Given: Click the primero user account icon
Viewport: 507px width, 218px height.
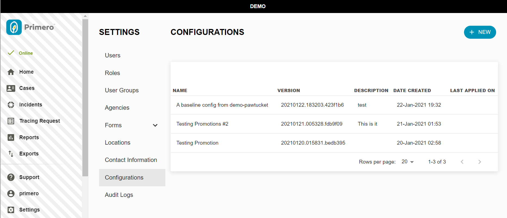Looking at the screenshot, I should tap(11, 193).
